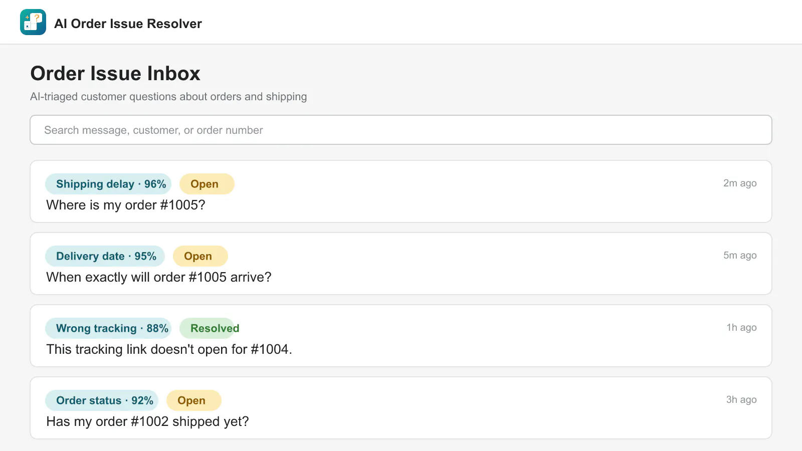The height and width of the screenshot is (451, 802).
Task: Open the tracking link issue for #1004
Action: point(401,336)
